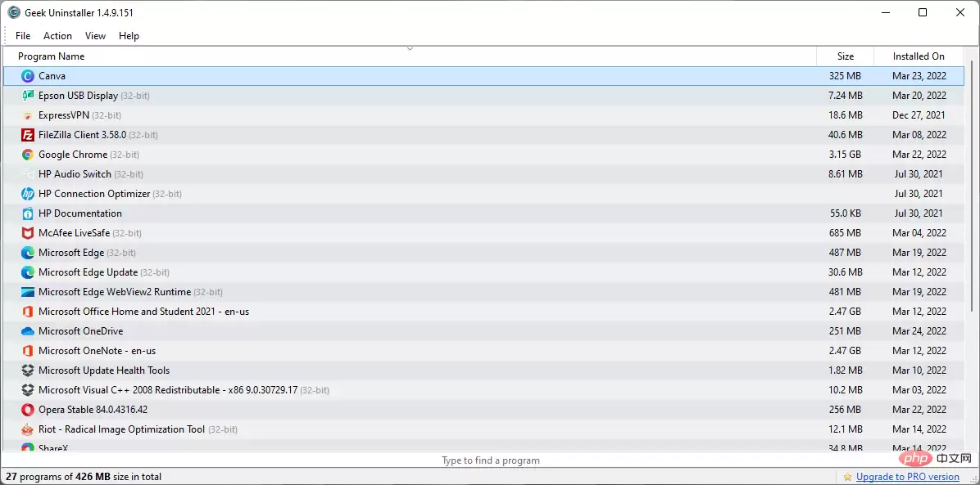Click the 256 MB size of Opera
The width and height of the screenshot is (980, 485).
click(844, 410)
